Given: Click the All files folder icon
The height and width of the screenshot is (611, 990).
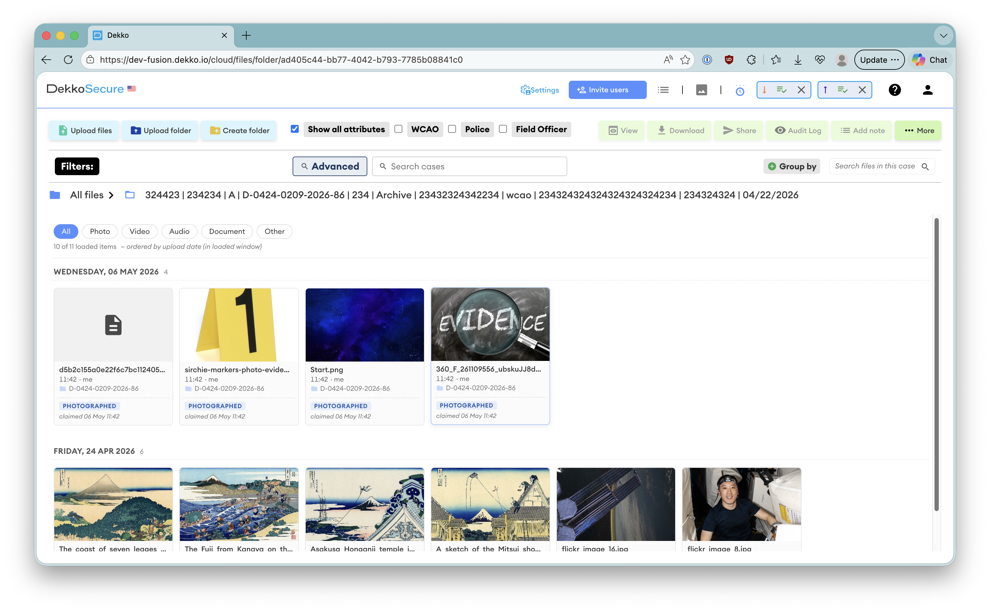Looking at the screenshot, I should 55,195.
